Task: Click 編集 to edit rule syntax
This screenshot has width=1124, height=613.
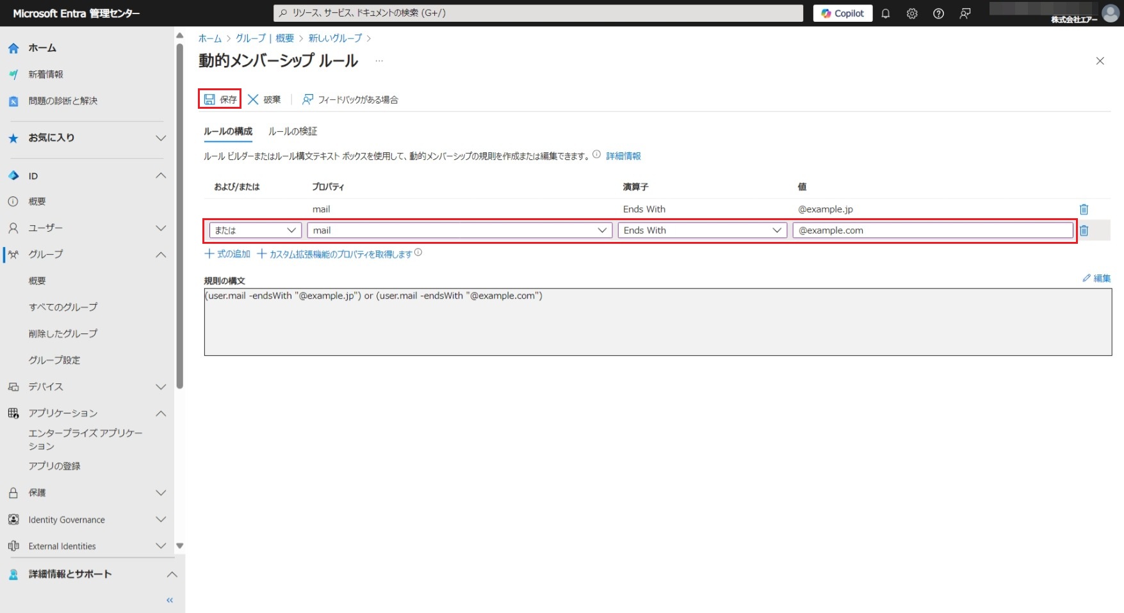Action: [x=1096, y=278]
